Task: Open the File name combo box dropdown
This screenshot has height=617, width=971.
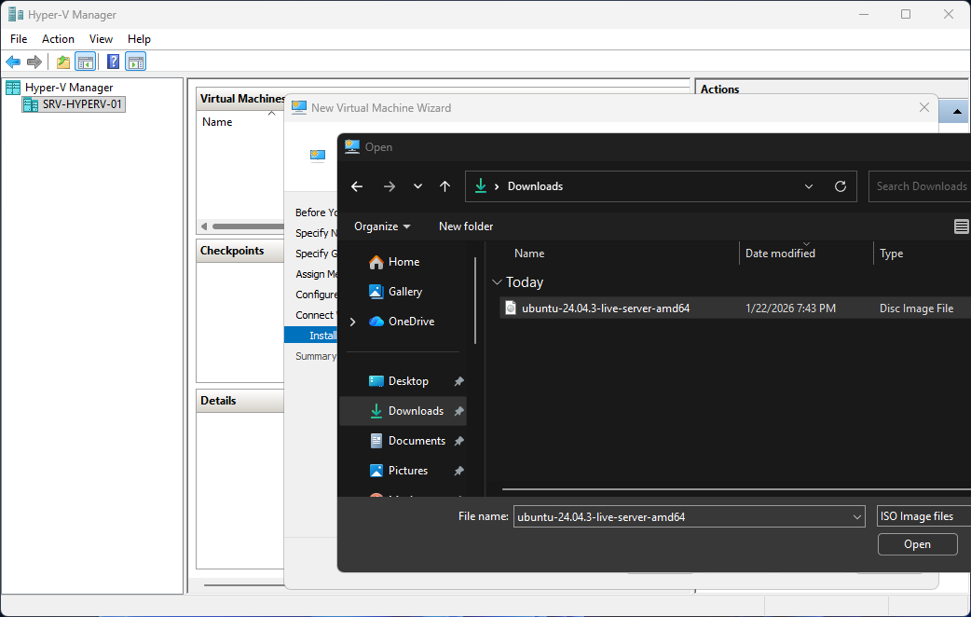Action: (857, 517)
